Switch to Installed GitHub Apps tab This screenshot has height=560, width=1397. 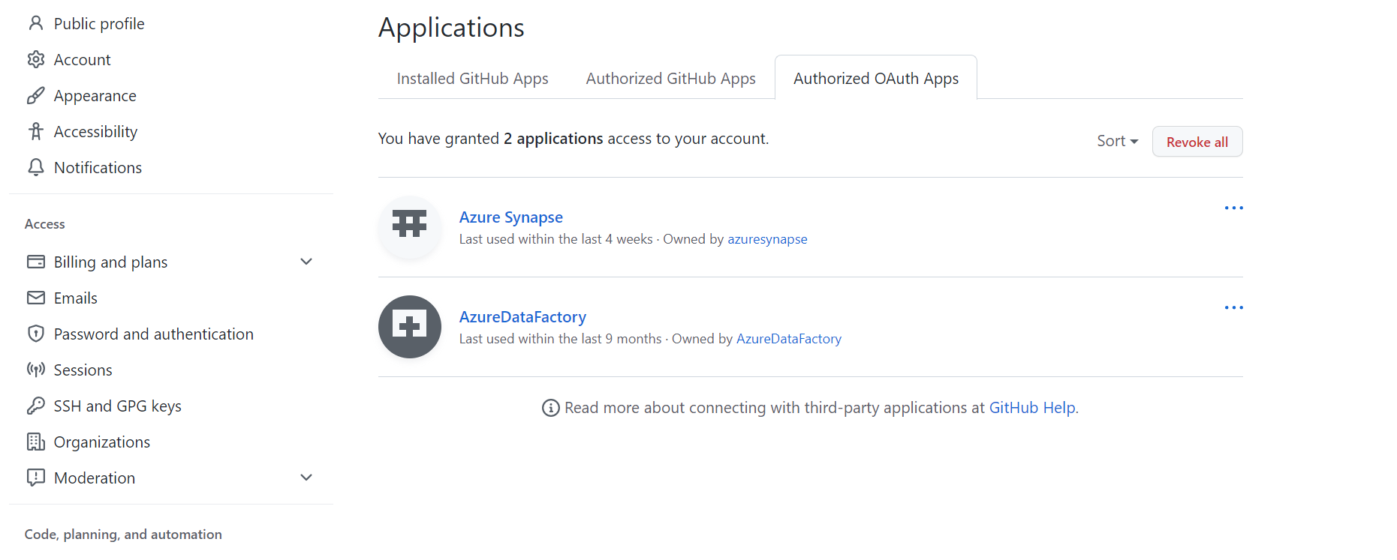[x=472, y=78]
